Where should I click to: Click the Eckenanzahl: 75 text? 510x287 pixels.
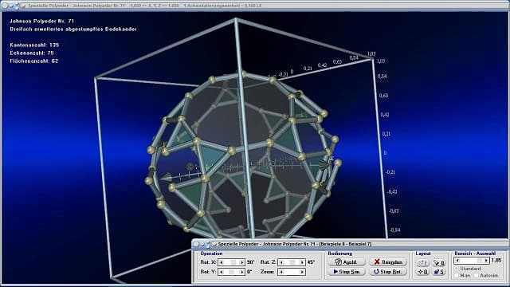point(32,53)
